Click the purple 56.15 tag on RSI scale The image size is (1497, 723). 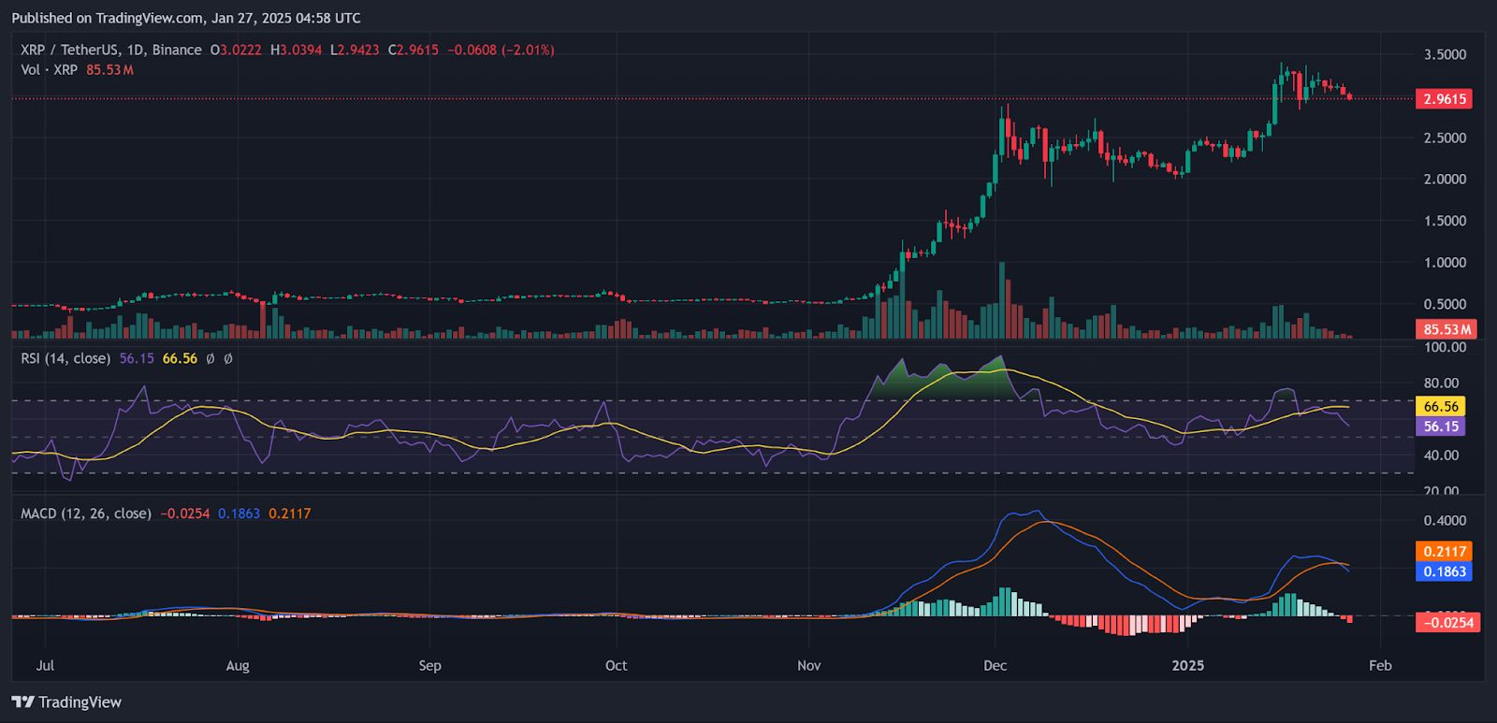(x=1441, y=427)
